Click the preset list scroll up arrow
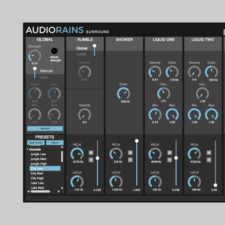The image size is (225, 225). [62, 147]
